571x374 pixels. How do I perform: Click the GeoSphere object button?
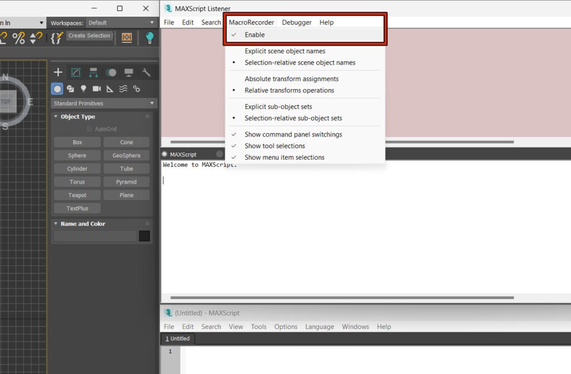pyautogui.click(x=127, y=156)
